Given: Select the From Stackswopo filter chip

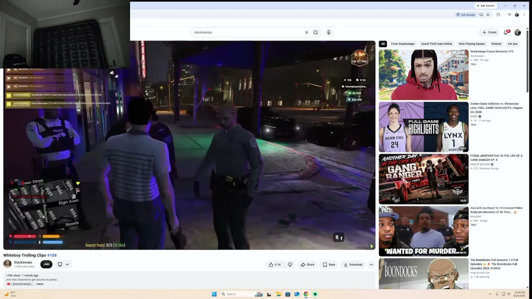Looking at the screenshot, I should coord(403,44).
